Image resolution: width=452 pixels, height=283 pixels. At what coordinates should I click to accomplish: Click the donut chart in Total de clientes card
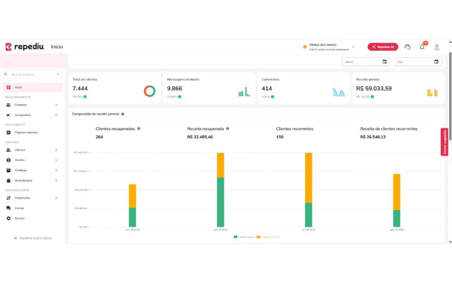tap(150, 91)
